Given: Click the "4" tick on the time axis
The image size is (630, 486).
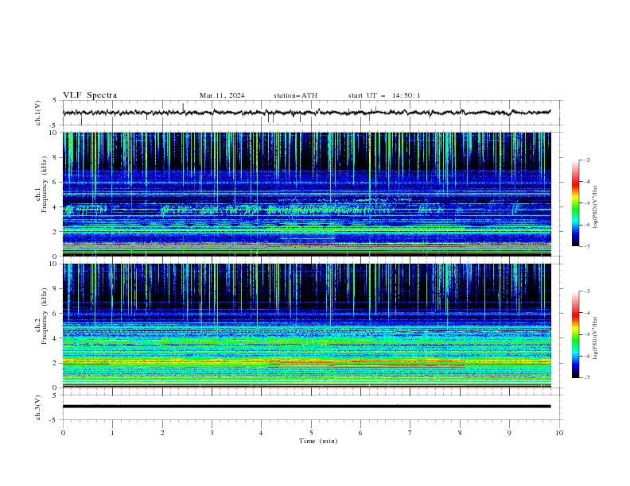Looking at the screenshot, I should coord(261,433).
